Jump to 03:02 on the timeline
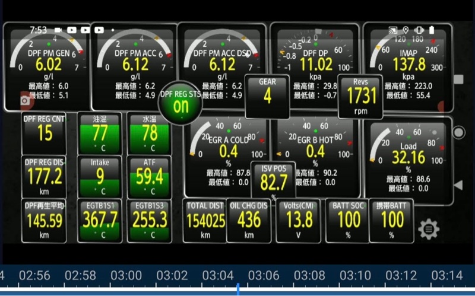475x296 pixels. (172, 275)
